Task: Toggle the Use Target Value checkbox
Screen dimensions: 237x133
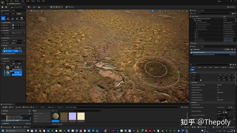Action: click(x=3, y=35)
